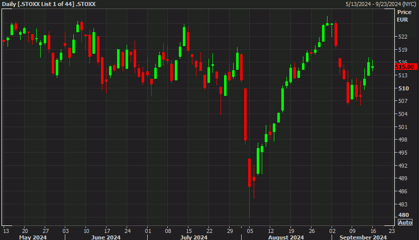
Task: Select the last green candle near 515
Action: [x=372, y=67]
